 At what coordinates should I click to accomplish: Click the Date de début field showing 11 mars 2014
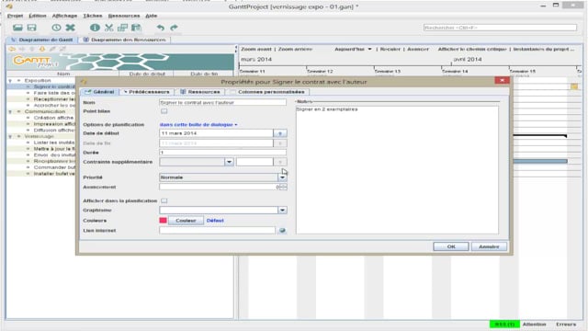(x=217, y=133)
